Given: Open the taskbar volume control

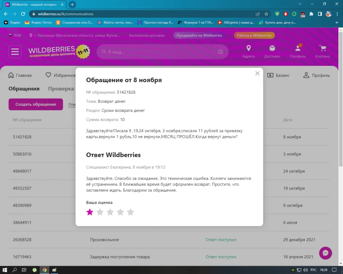Looking at the screenshot, I should coord(305,270).
